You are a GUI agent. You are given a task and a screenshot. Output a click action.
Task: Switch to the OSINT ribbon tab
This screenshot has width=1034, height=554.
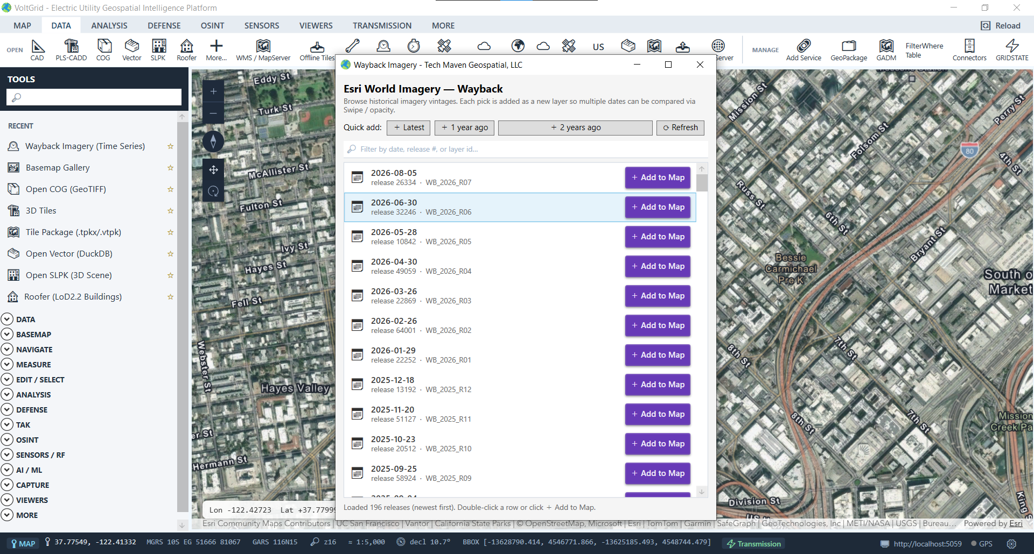point(212,25)
